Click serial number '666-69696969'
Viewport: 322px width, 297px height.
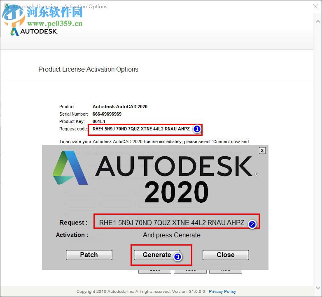tap(107, 114)
